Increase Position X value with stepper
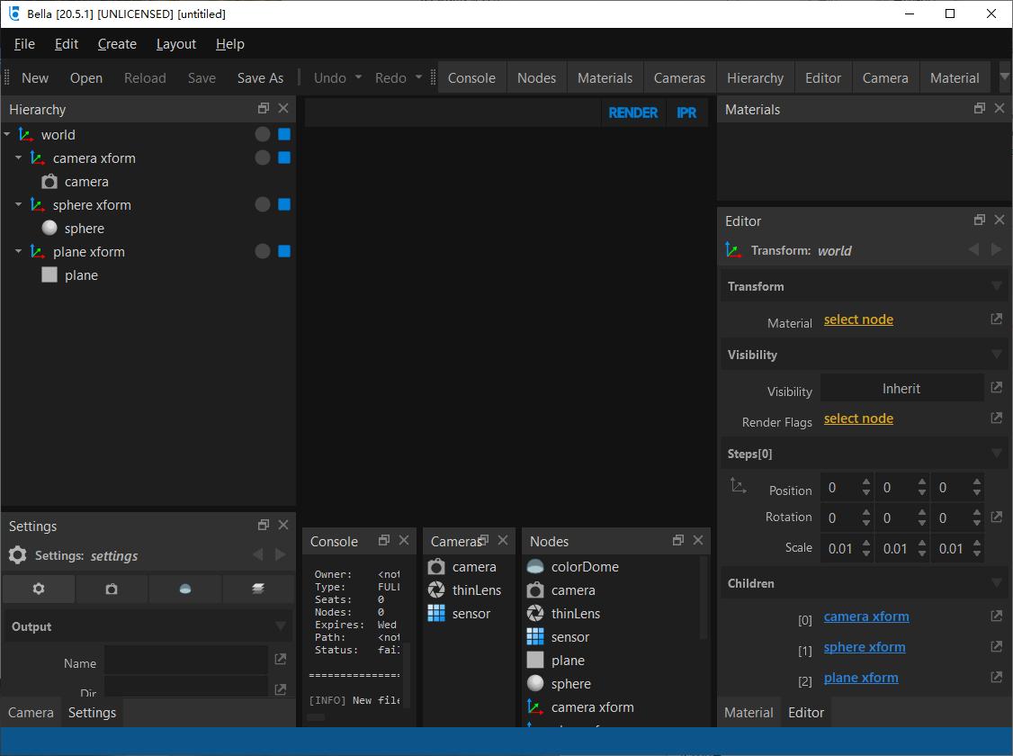 tap(866, 482)
